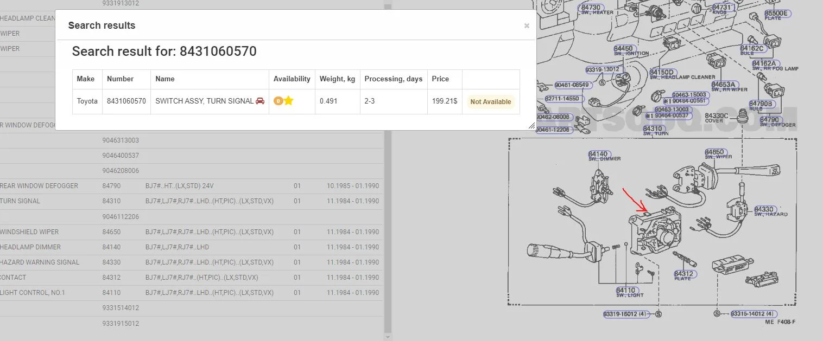This screenshot has width=823, height=341.
Task: Click diagram callout 84653A RR WIPER
Action: pos(724,86)
